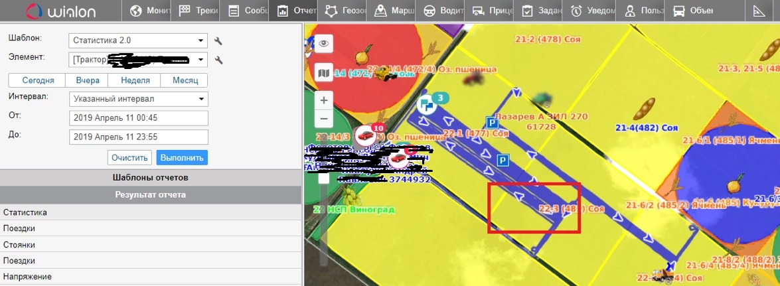Zoom in on the map
The image size is (780, 286).
323,101
